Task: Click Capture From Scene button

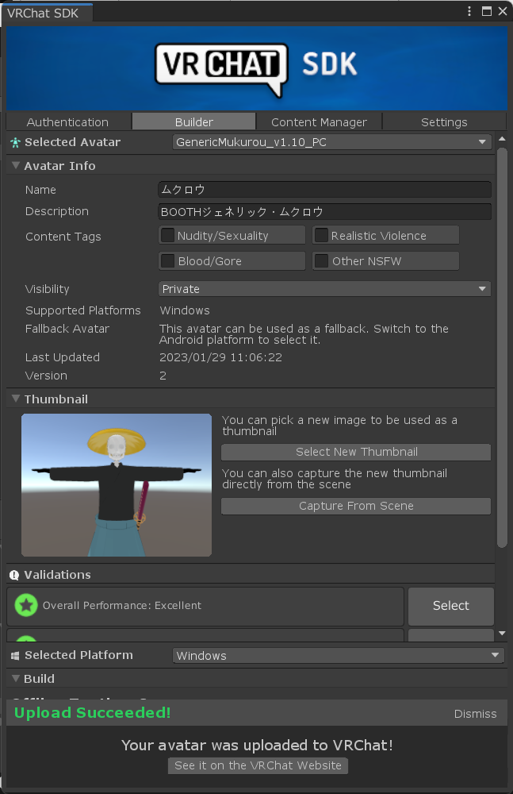Action: tap(356, 506)
